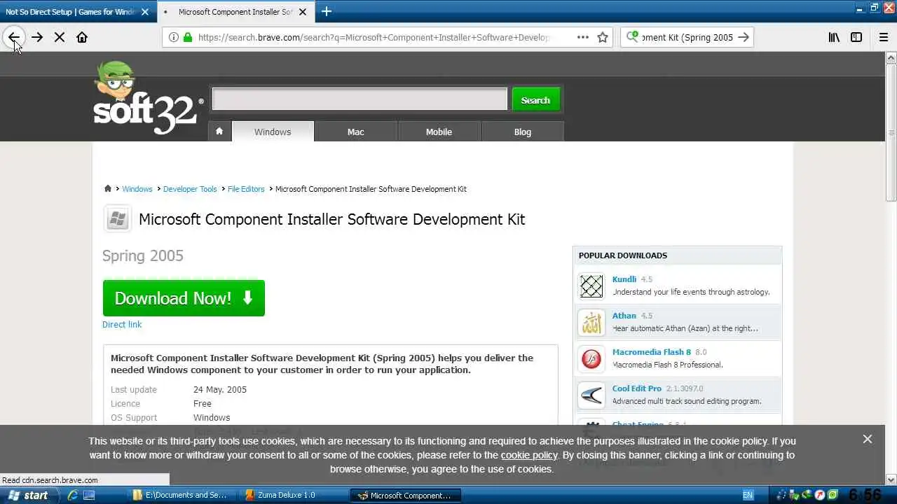Click the Windows flag product icon
Viewport: 897px width, 504px height.
coord(118,219)
